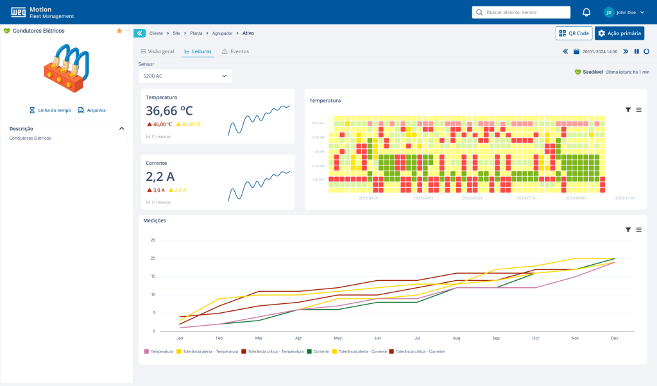Collapse the Descrição section
This screenshot has height=386, width=657.
(x=121, y=128)
